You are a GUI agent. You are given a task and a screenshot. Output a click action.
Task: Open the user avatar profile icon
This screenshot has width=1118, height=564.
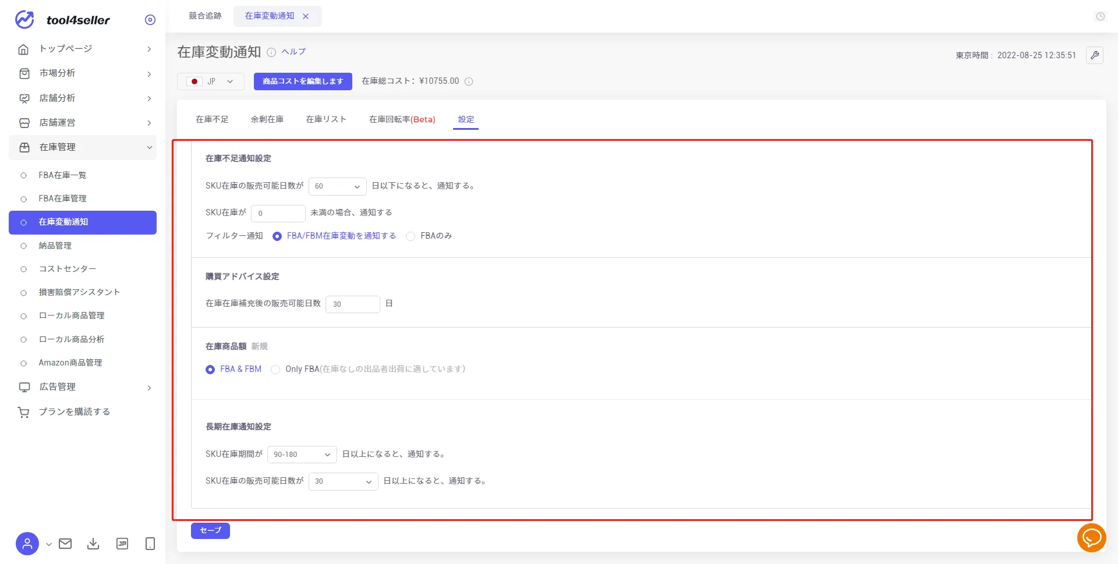27,544
